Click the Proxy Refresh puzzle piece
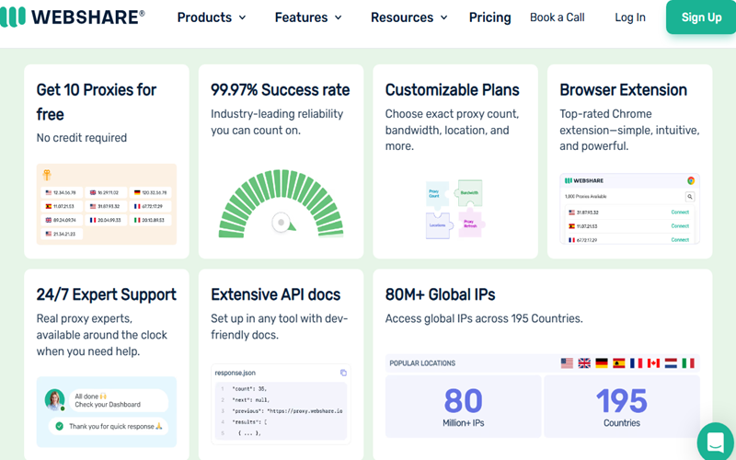The width and height of the screenshot is (736, 460). [471, 224]
